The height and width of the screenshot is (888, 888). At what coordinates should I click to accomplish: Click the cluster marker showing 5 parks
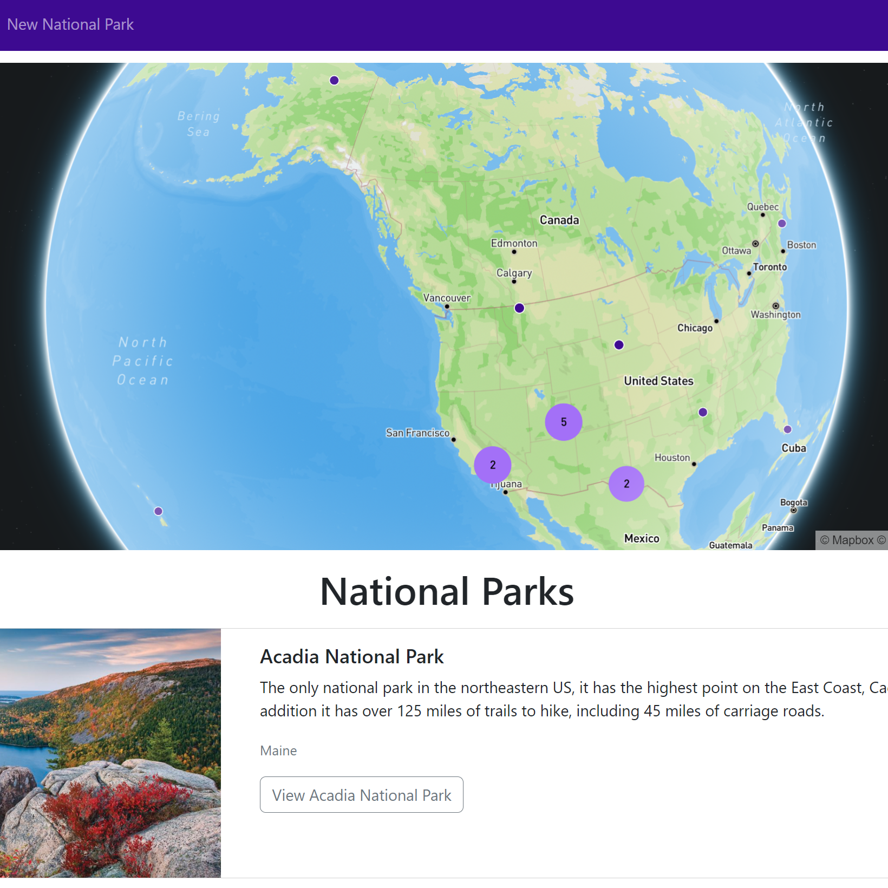click(x=564, y=421)
